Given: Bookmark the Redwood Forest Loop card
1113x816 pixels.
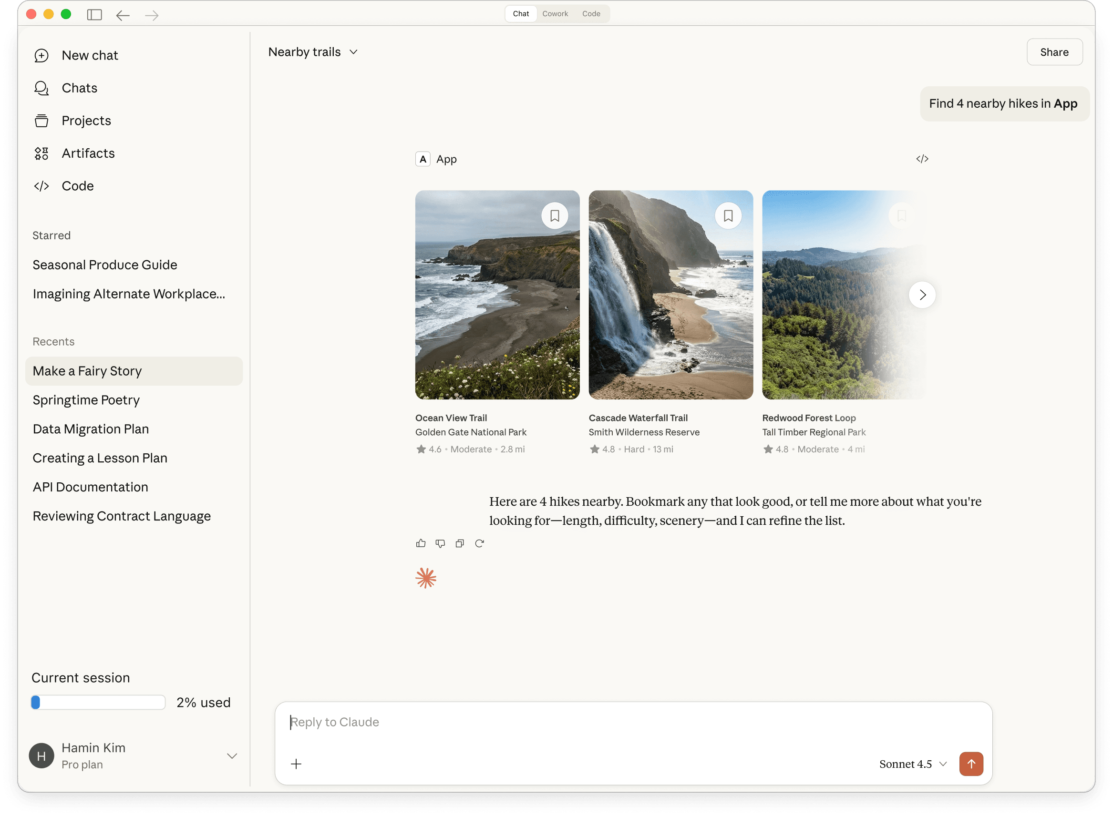Looking at the screenshot, I should [x=901, y=216].
